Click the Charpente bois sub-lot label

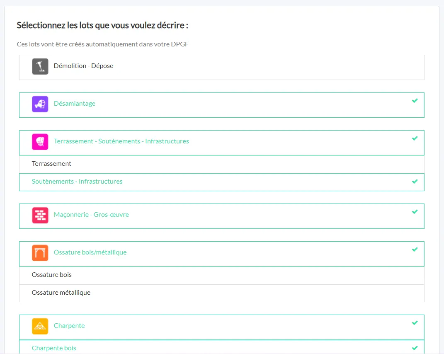54,348
